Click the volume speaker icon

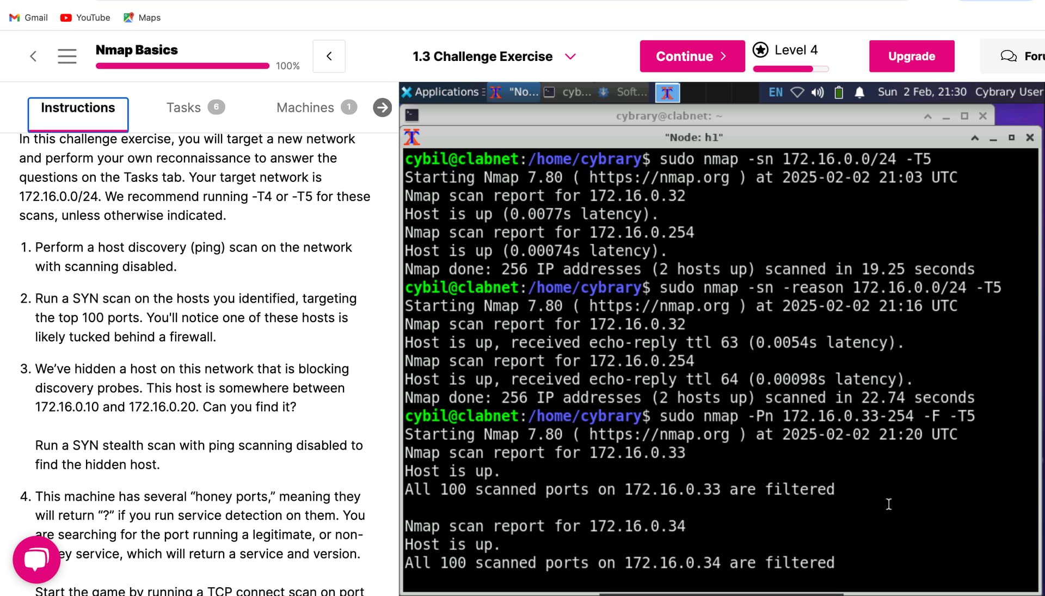[x=817, y=93]
